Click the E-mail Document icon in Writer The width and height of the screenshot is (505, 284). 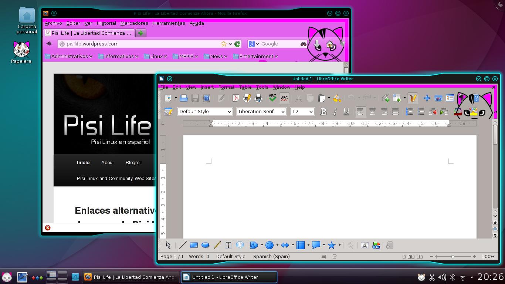click(207, 98)
